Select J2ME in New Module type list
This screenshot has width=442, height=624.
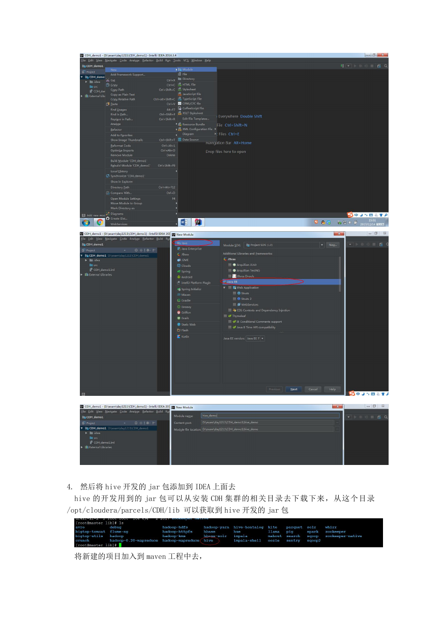pos(197,260)
